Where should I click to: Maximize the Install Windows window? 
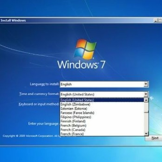(160, 20)
